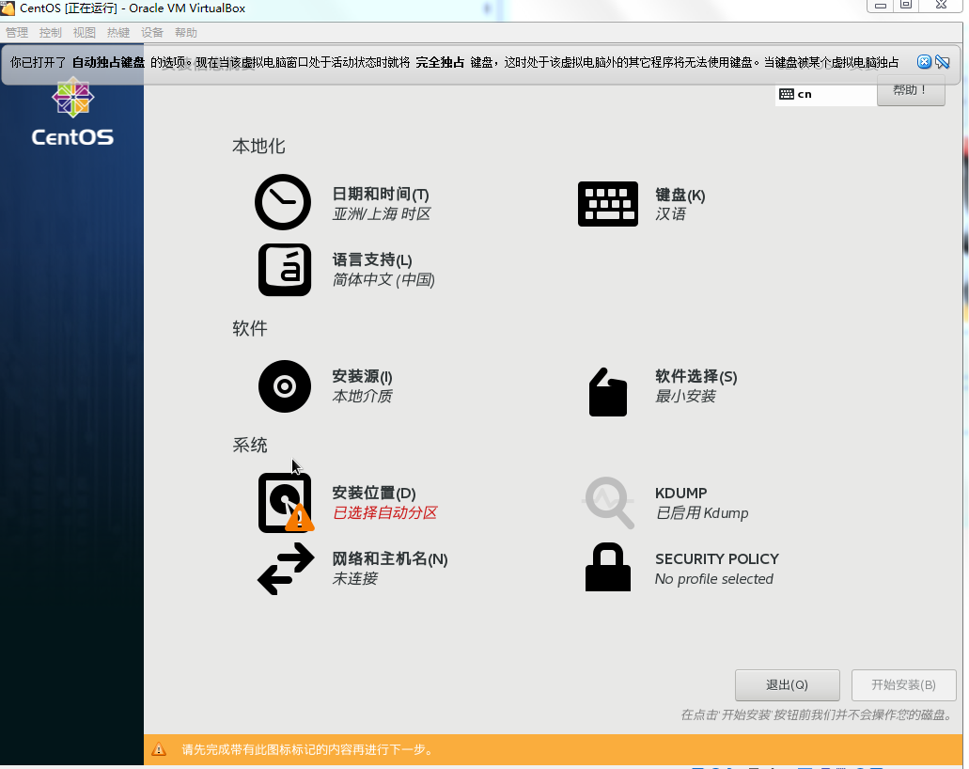Click the installation destination disk icon
The width and height of the screenshot is (969, 769).
[x=286, y=503]
